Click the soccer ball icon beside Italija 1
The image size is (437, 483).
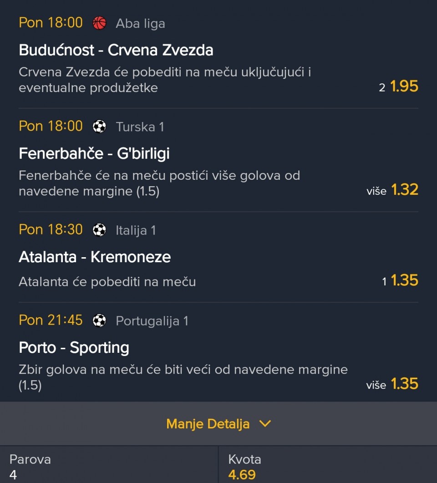(x=99, y=230)
